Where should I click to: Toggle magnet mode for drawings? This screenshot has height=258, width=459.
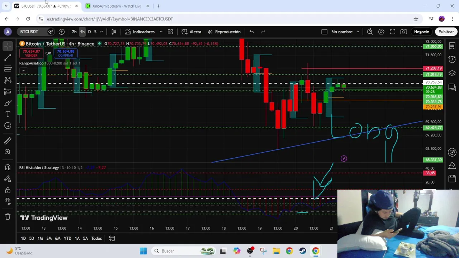click(x=8, y=167)
